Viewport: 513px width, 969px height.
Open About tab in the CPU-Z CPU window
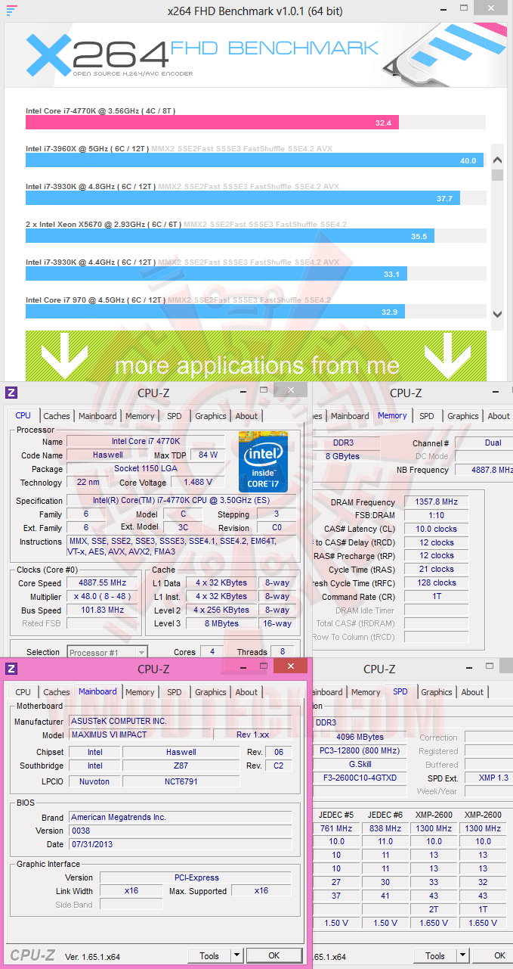(246, 416)
